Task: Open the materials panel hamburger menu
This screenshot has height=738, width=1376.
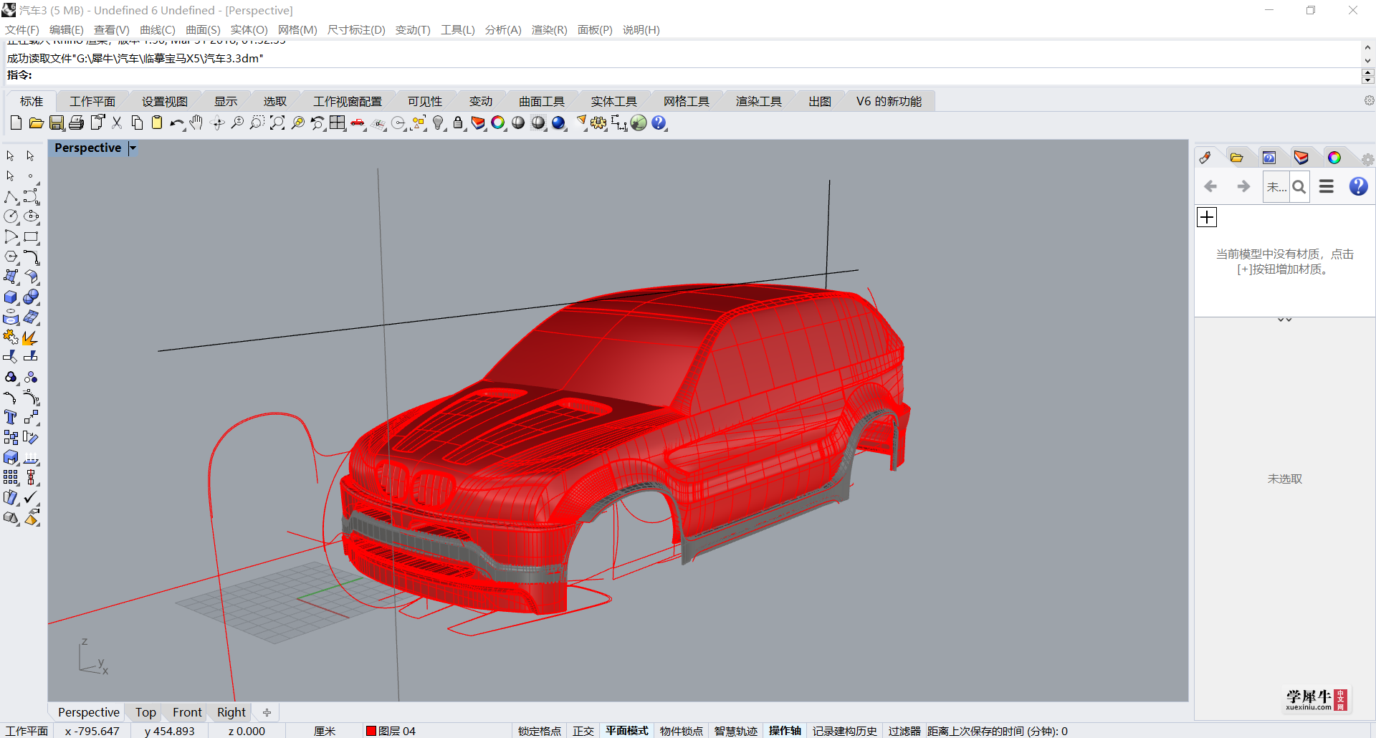Action: pos(1327,186)
